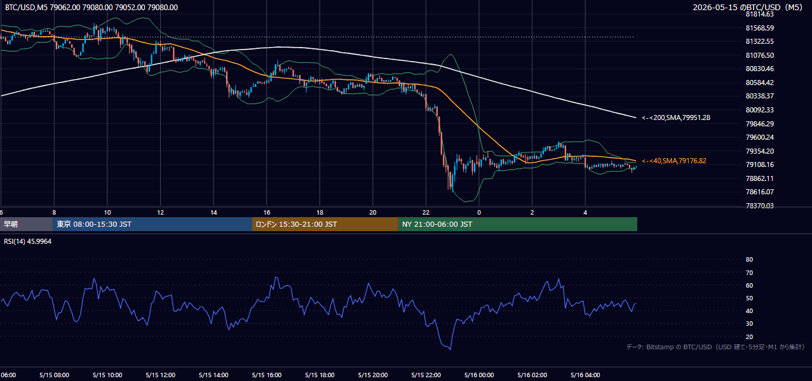Click hour label 10 on price chart time axis
Screen dimensions: 812x381
[x=107, y=213]
